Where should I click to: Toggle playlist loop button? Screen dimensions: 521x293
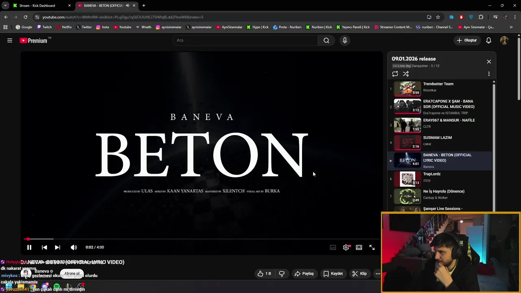point(395,74)
